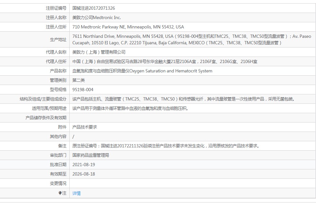Click production address starting with 7611 Northland Drive

point(192,39)
